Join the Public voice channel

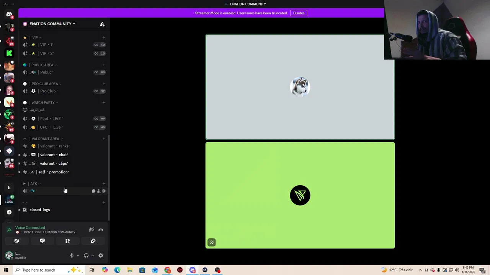point(64,72)
